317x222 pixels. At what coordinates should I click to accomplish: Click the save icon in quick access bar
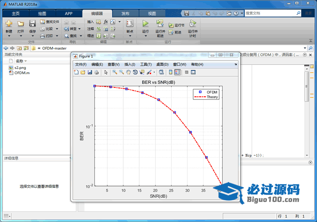pos(186,13)
